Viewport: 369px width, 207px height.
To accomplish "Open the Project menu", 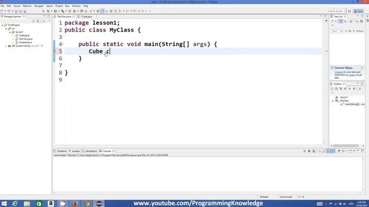I will coord(59,6).
